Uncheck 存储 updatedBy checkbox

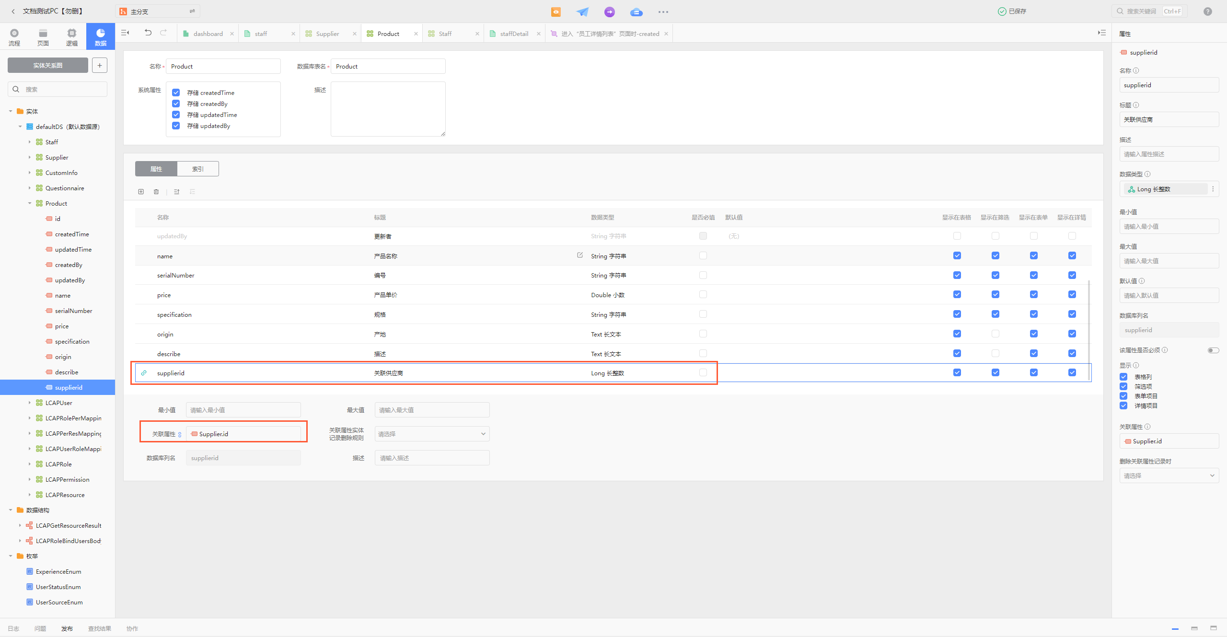pos(176,126)
